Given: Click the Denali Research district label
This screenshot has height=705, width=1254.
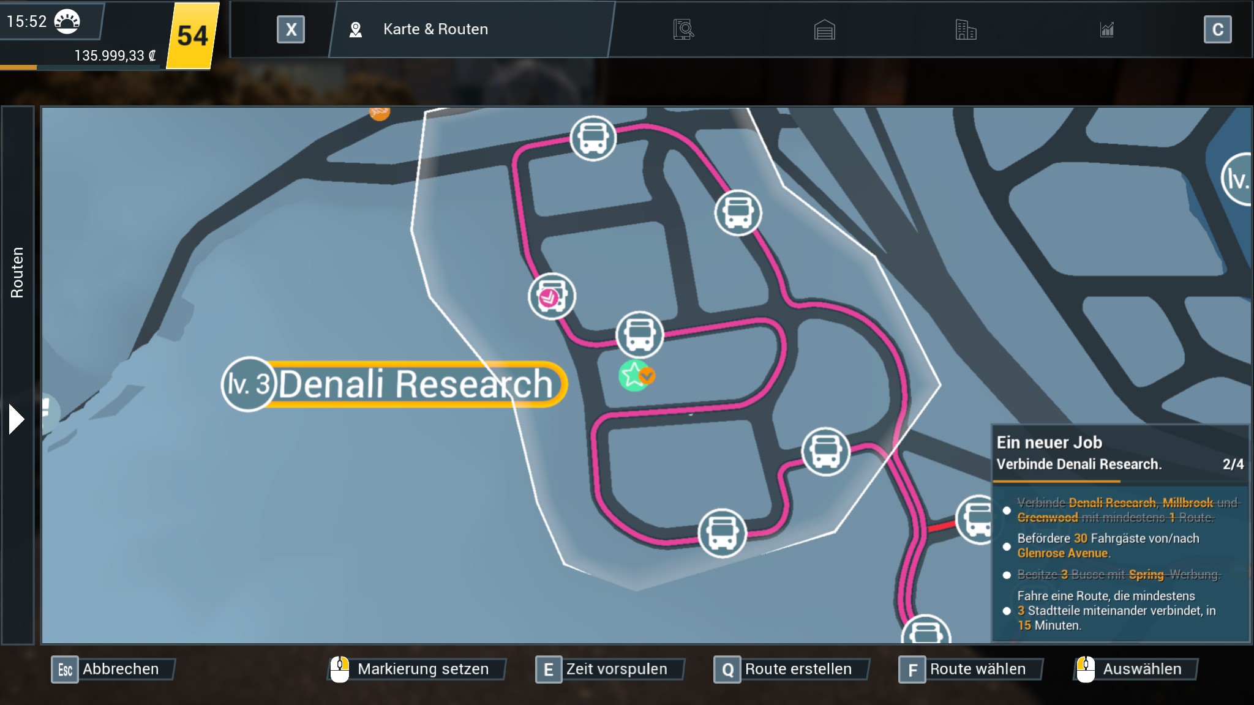Looking at the screenshot, I should pos(415,384).
